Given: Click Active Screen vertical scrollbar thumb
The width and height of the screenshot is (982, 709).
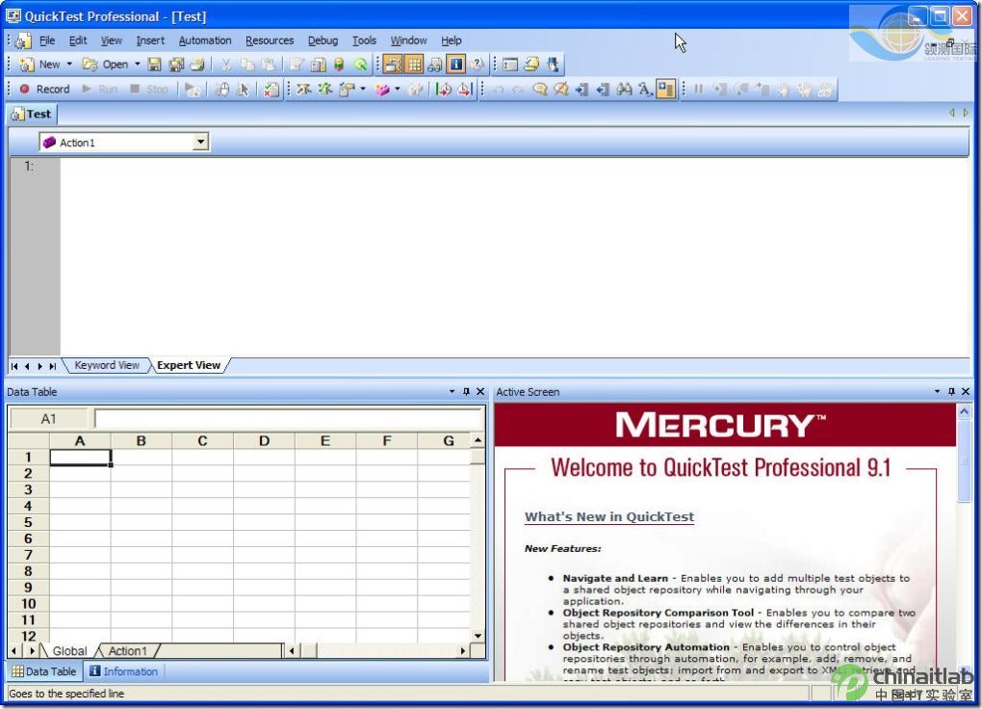Looking at the screenshot, I should pyautogui.click(x=964, y=460).
